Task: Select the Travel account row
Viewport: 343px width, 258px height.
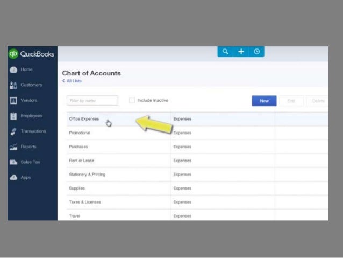Action: [197, 215]
